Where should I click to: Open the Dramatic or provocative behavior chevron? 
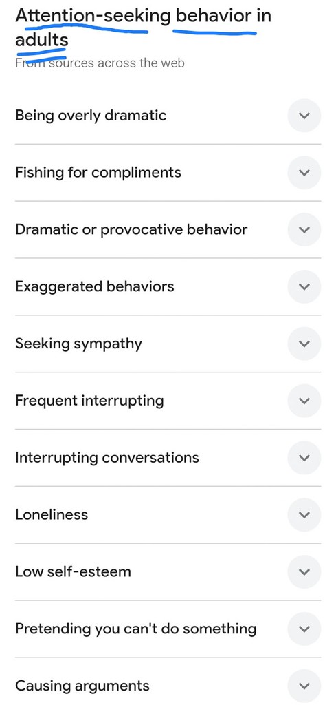coord(304,230)
